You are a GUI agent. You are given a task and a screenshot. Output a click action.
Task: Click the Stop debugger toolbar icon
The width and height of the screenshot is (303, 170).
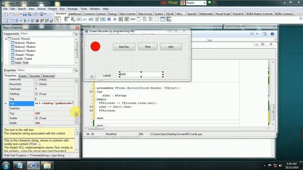(x=37, y=21)
